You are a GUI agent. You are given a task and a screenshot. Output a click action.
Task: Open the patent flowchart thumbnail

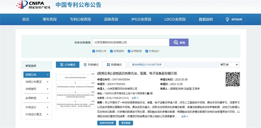pos(75,91)
